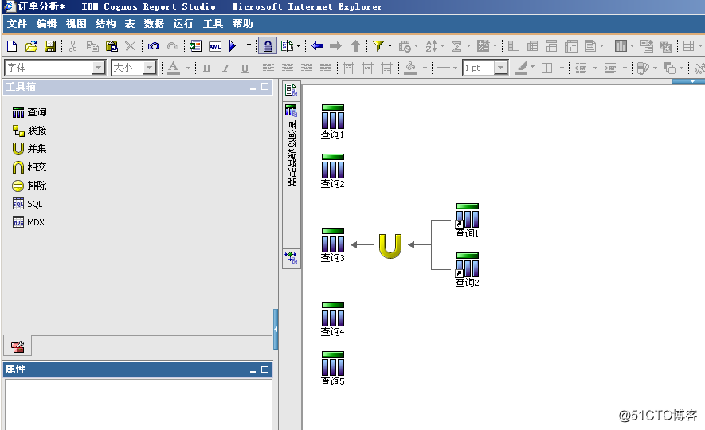The height and width of the screenshot is (430, 705).
Task: Click the up one level arrow
Action: point(355,46)
